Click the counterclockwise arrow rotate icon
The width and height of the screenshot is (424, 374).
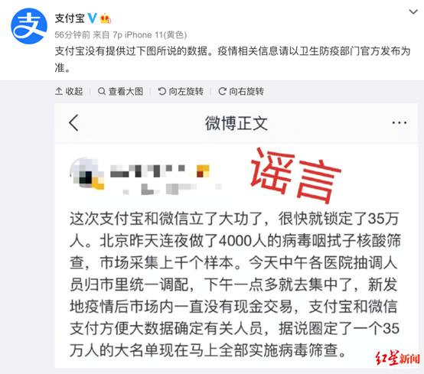pos(162,91)
